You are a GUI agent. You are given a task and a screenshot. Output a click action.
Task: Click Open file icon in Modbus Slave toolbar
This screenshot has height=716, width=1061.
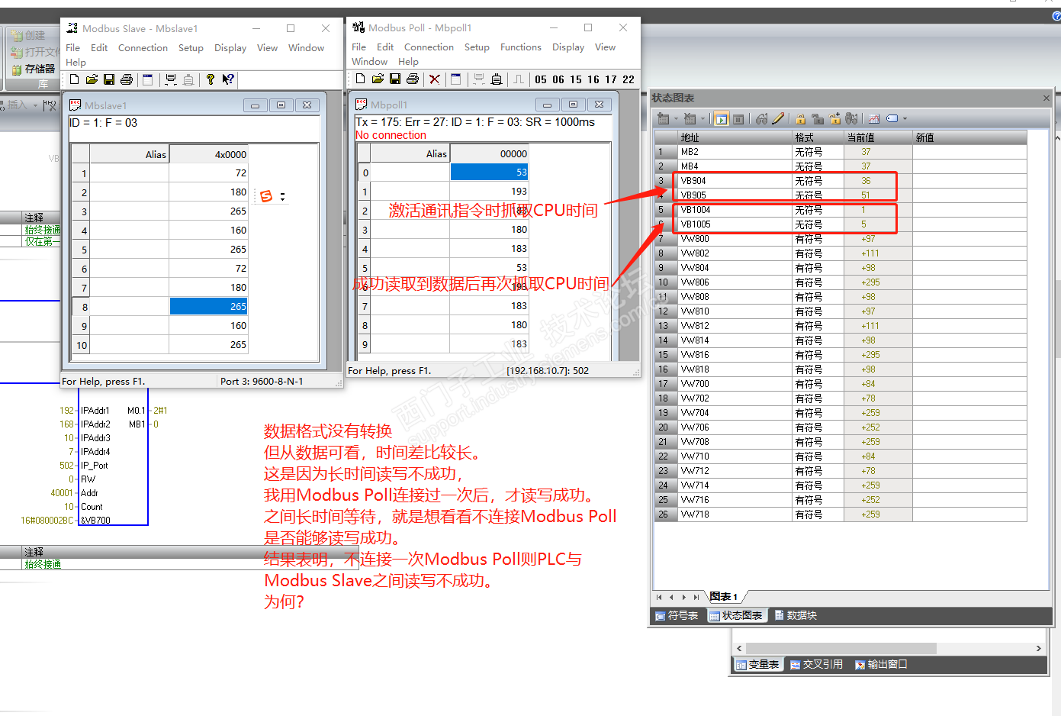click(92, 79)
